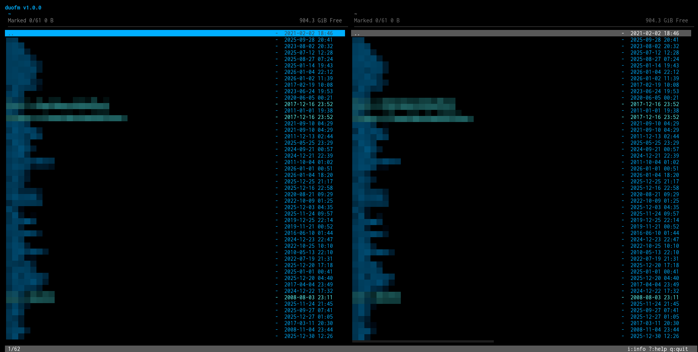698x352 pixels.
Task: Select right pane row dated 2024-12-22 17:32
Action: click(521, 291)
